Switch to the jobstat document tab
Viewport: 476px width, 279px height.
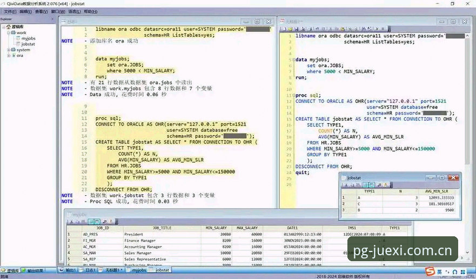(160, 270)
